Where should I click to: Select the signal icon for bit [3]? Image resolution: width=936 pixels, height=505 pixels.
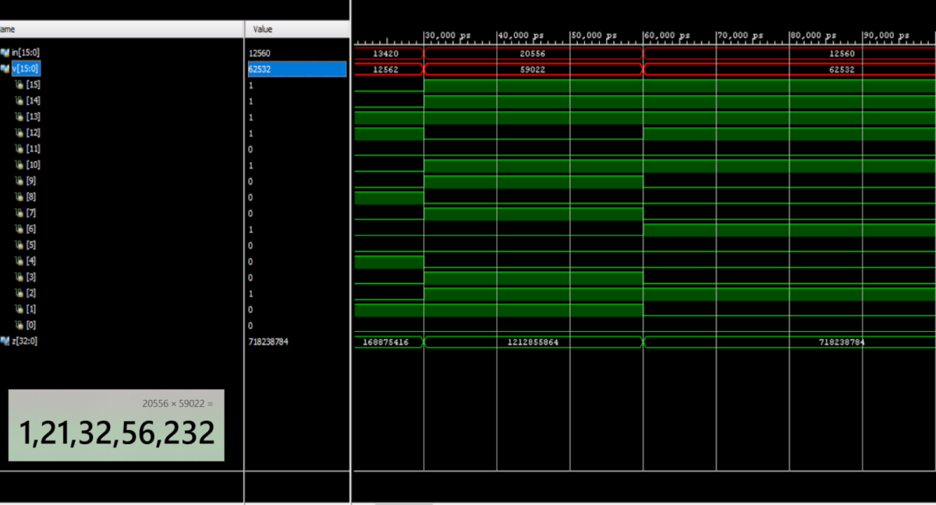pos(20,277)
